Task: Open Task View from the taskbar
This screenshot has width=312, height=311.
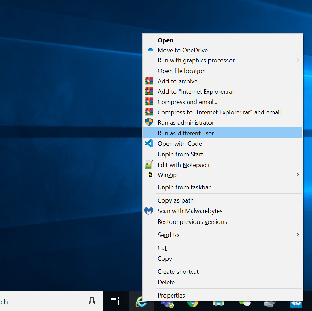Action: coord(115,301)
